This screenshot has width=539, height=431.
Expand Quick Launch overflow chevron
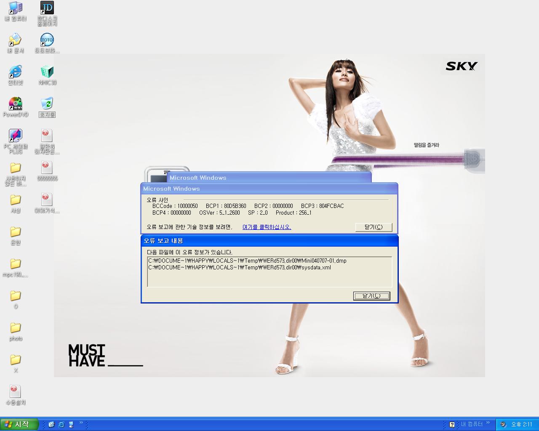(81, 423)
